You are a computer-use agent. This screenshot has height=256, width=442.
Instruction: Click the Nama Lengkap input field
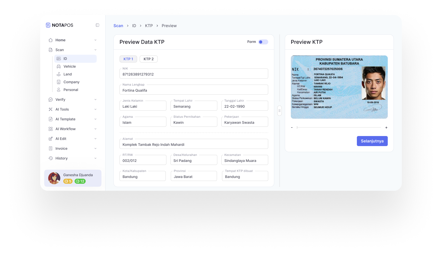pos(194,90)
